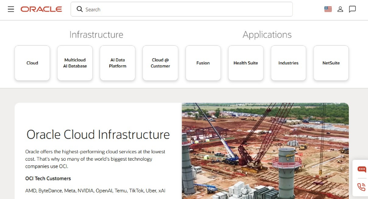Focus the Search input field
This screenshot has width=368, height=199.
click(x=182, y=9)
